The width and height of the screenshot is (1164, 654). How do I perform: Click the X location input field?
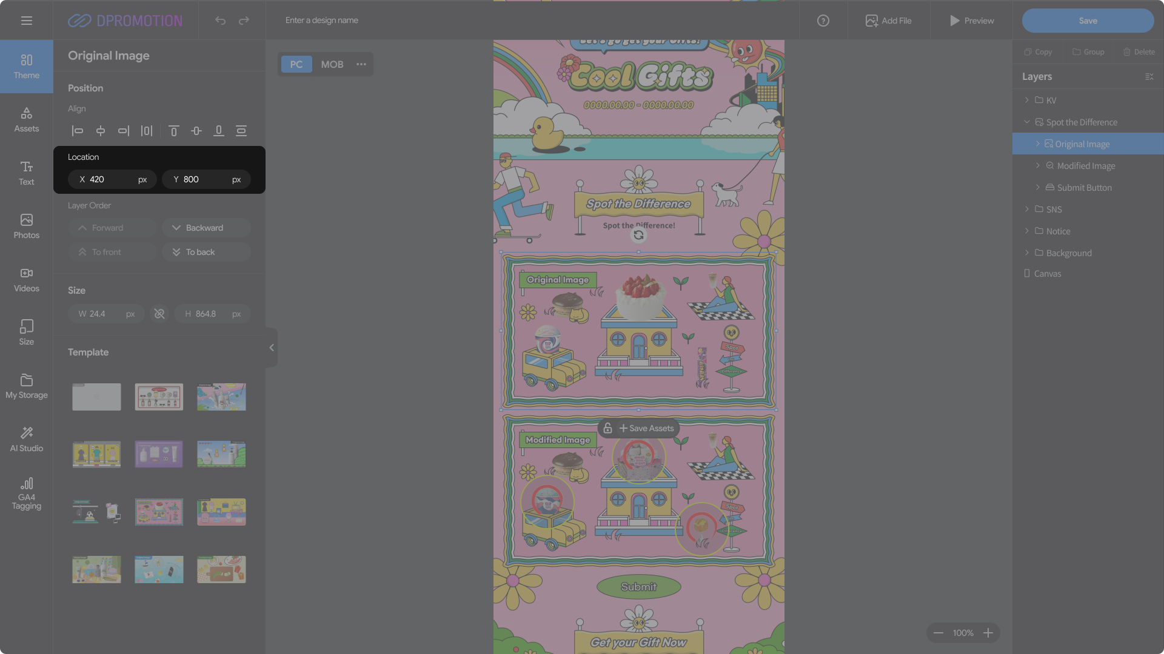click(x=112, y=179)
